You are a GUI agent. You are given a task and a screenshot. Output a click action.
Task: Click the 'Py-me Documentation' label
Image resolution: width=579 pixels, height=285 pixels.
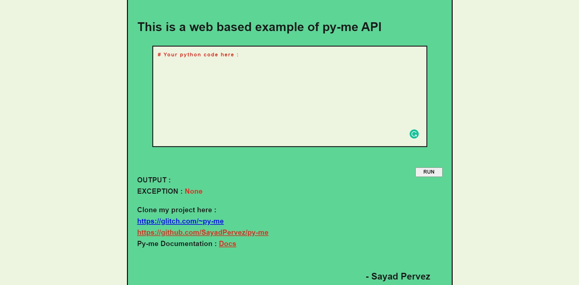click(177, 244)
